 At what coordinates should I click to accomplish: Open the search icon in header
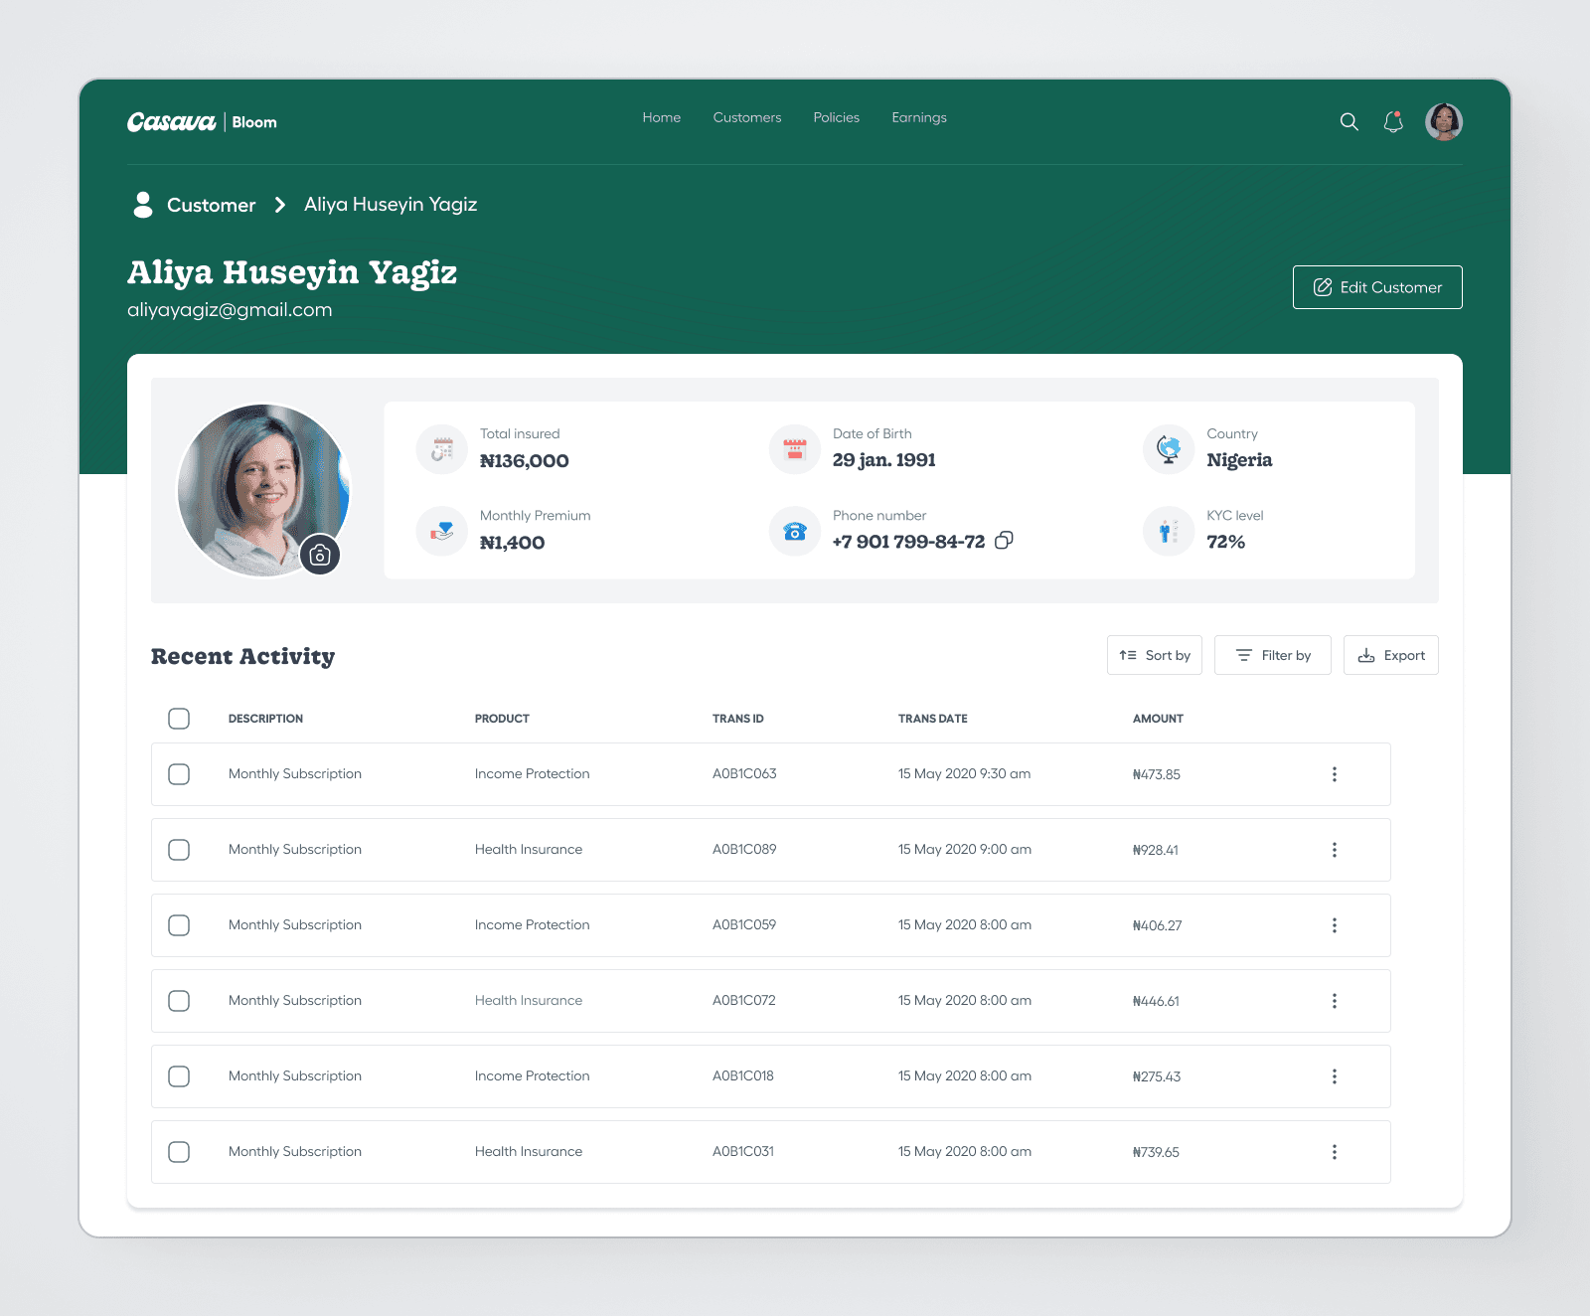[x=1349, y=122]
